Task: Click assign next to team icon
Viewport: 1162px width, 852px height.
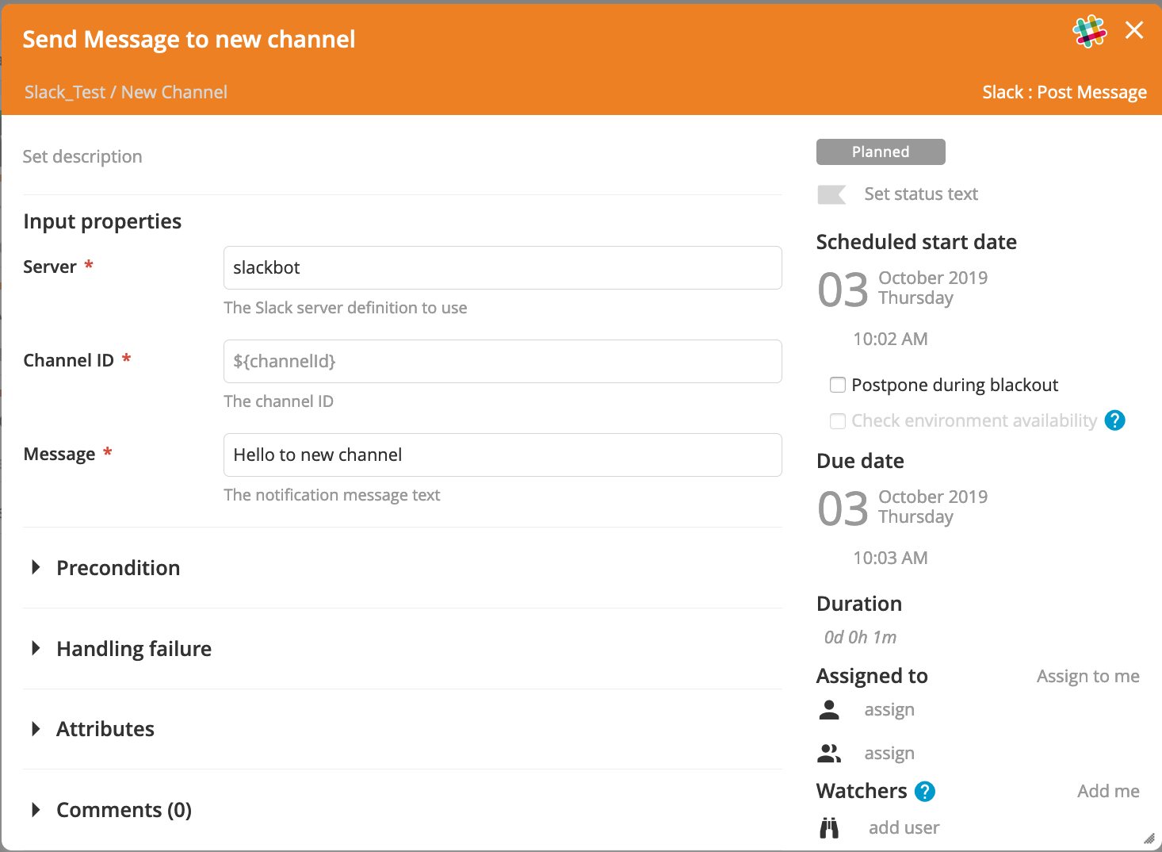Action: point(889,753)
